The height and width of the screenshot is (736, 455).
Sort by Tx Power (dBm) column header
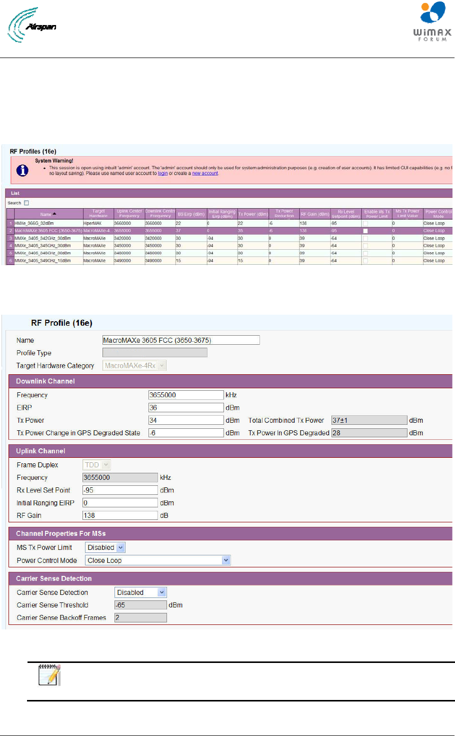click(x=253, y=214)
